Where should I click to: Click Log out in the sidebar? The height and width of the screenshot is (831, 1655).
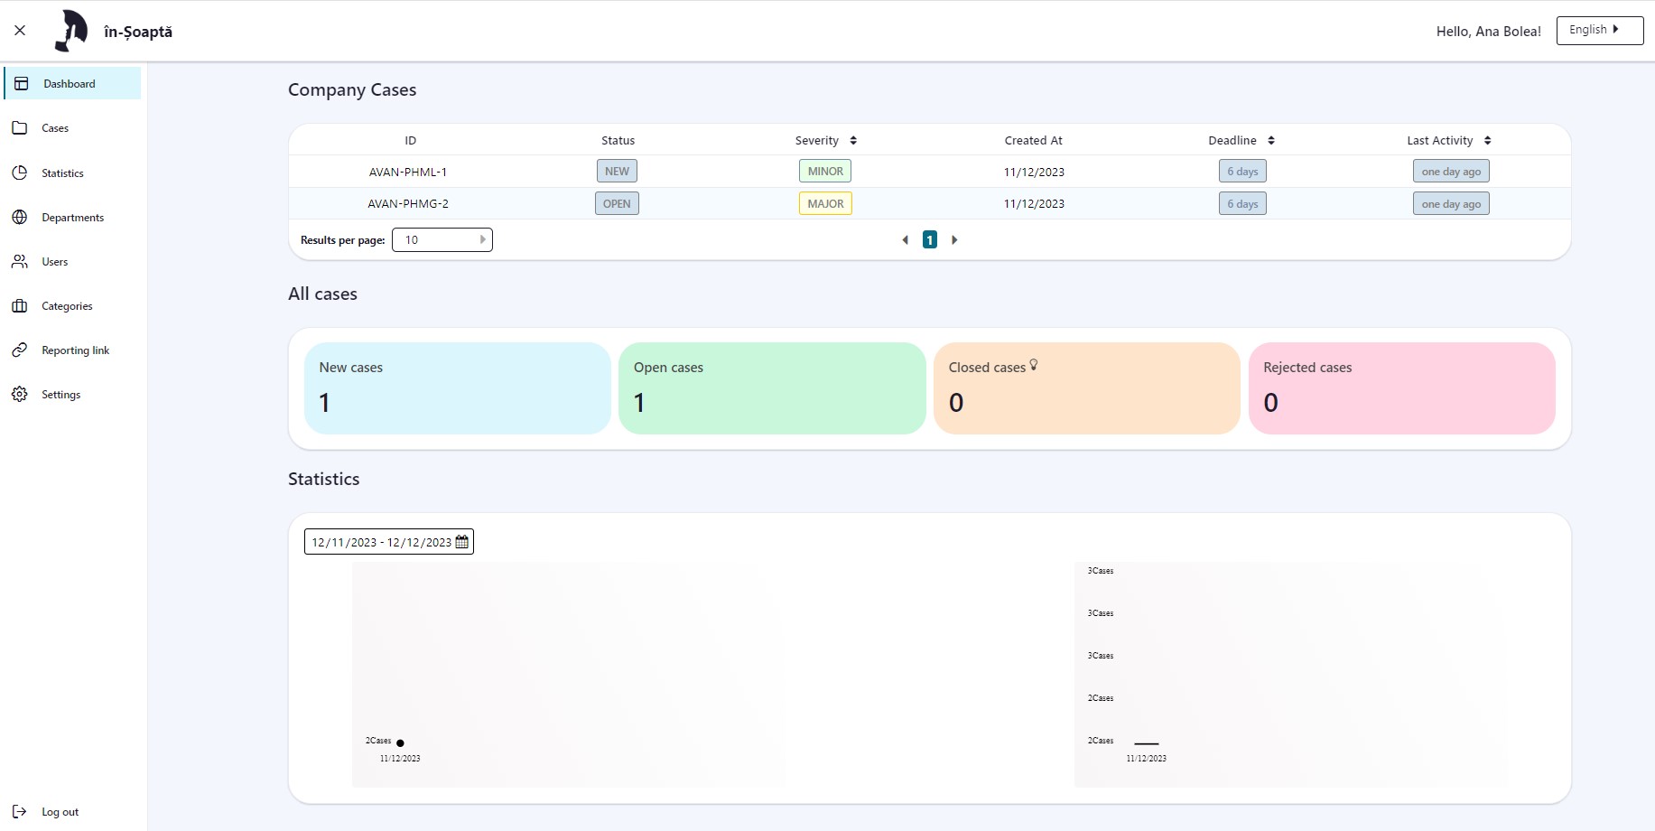pos(60,812)
